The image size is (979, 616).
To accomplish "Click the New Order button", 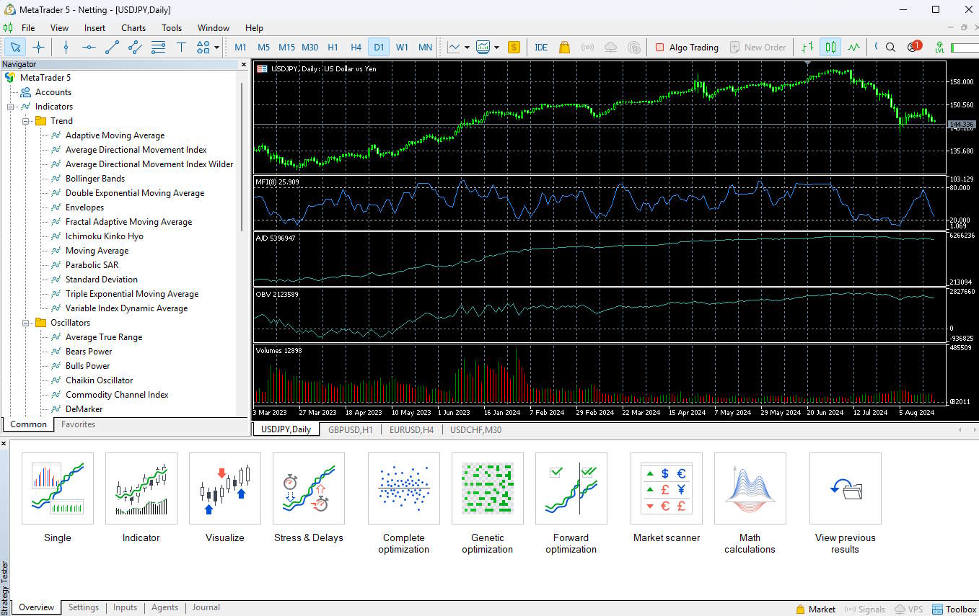I will (x=758, y=48).
